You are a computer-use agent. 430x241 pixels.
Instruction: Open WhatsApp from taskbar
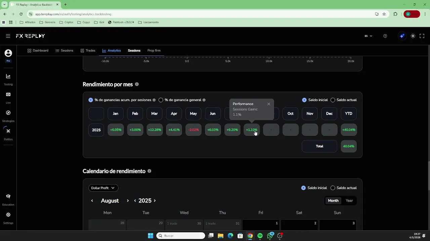click(x=270, y=236)
